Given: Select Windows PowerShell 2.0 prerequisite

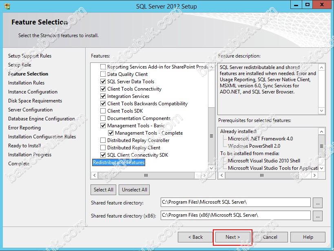Looking at the screenshot, I should [x=254, y=146].
